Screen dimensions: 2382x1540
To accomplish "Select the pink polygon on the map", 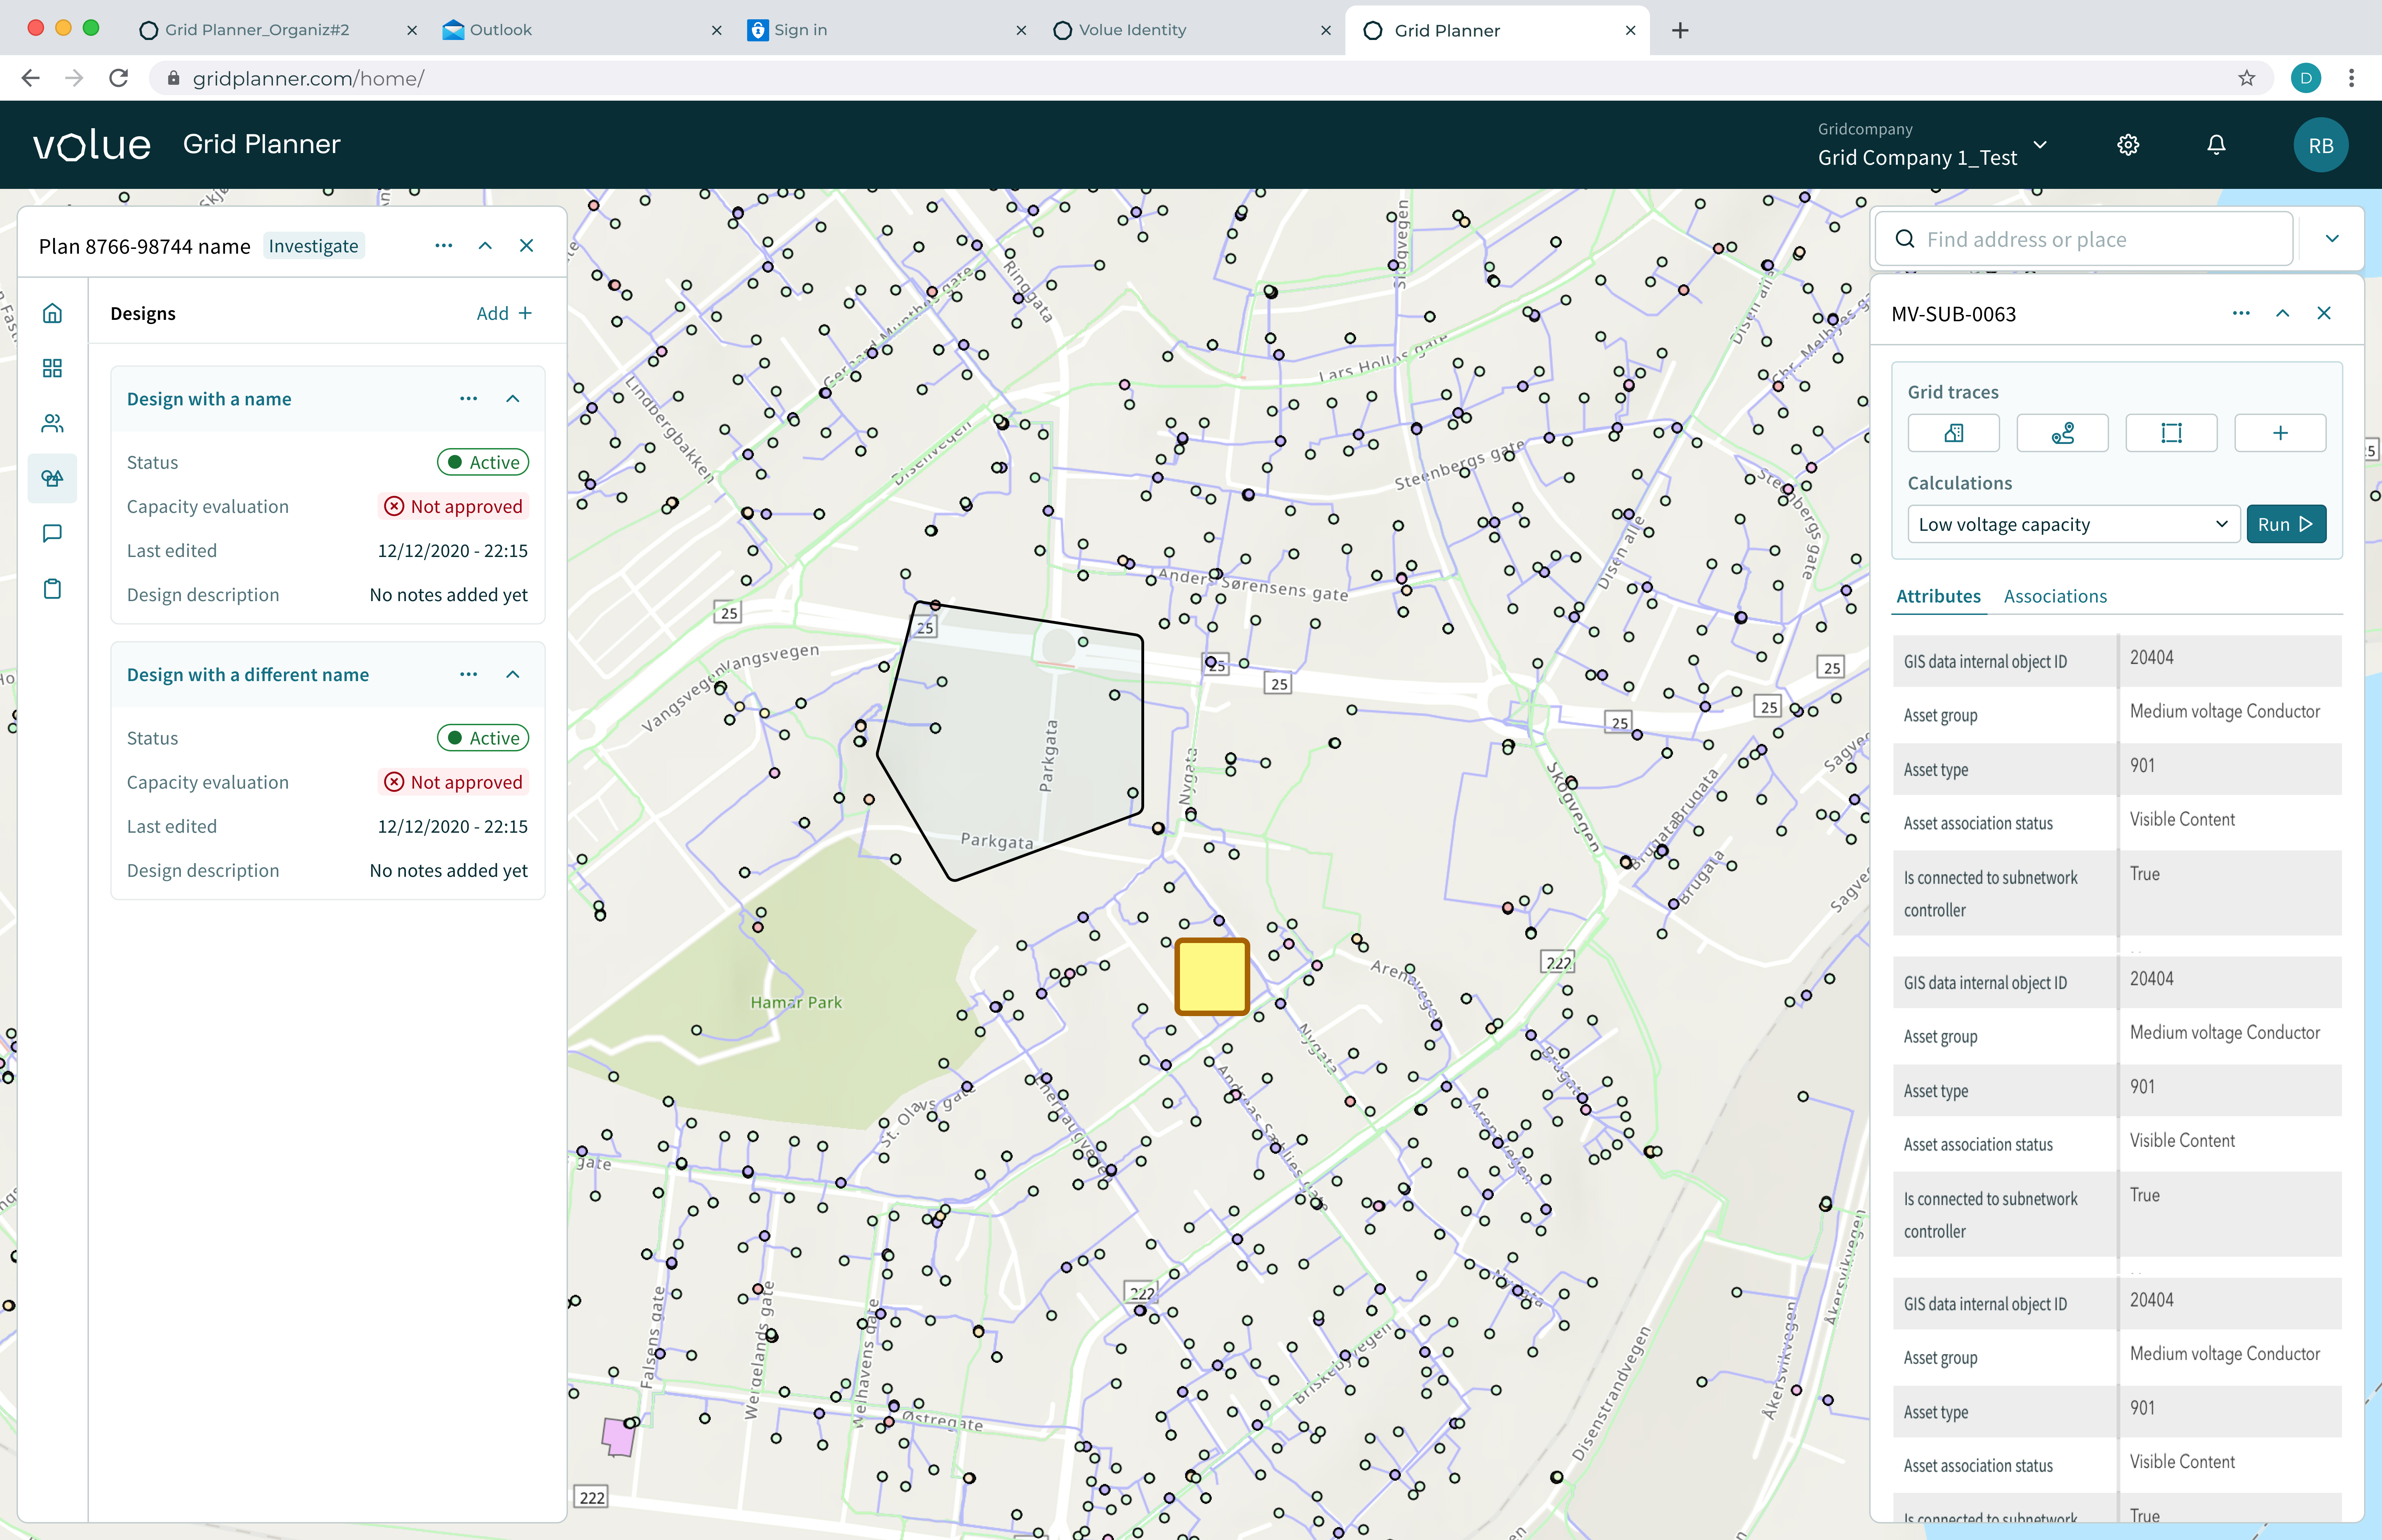I will [x=618, y=1437].
